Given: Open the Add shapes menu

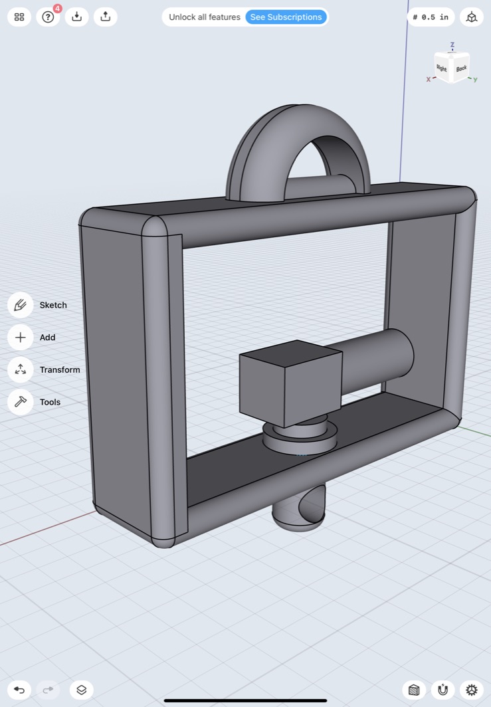Looking at the screenshot, I should 21,338.
